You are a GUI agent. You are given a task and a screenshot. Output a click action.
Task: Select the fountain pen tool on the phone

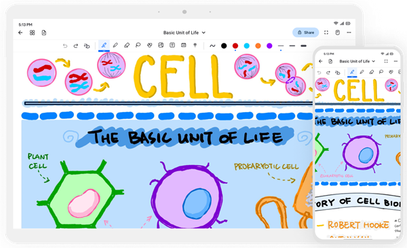(x=352, y=72)
